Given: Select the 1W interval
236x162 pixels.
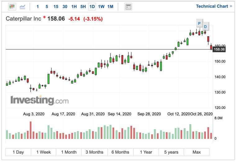Looking at the screenshot, I should 101,7.
